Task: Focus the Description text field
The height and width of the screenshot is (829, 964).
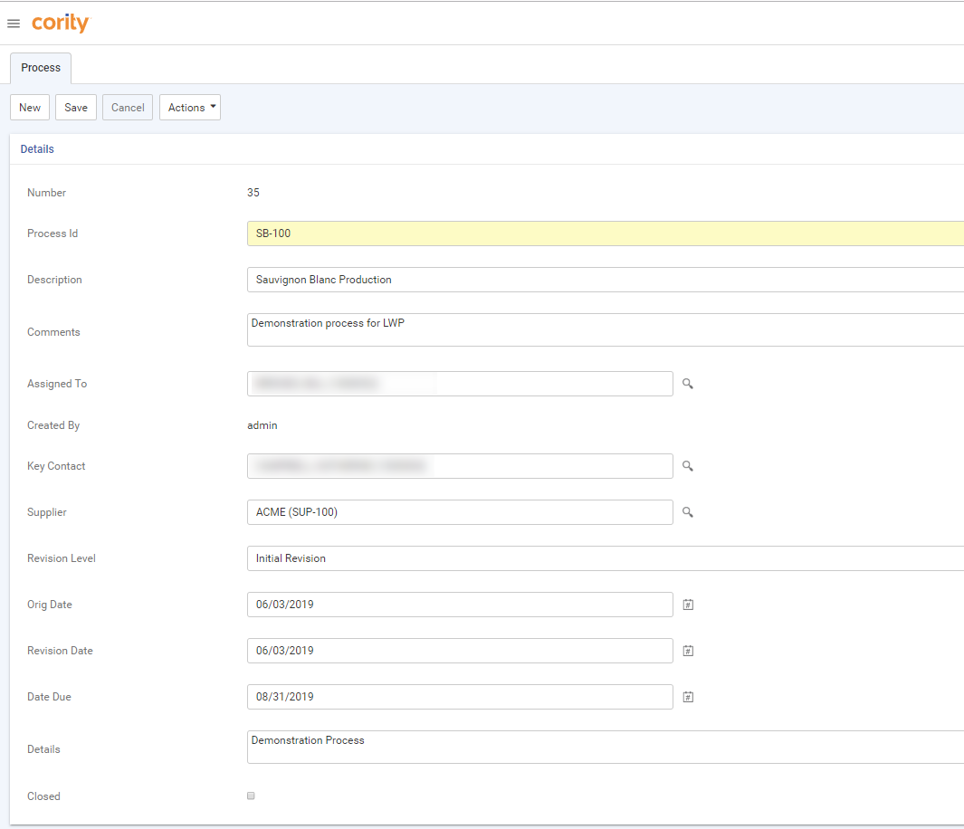Action: pos(605,280)
